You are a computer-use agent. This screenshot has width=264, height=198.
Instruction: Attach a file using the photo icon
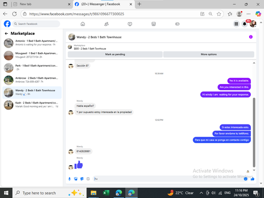76,179
